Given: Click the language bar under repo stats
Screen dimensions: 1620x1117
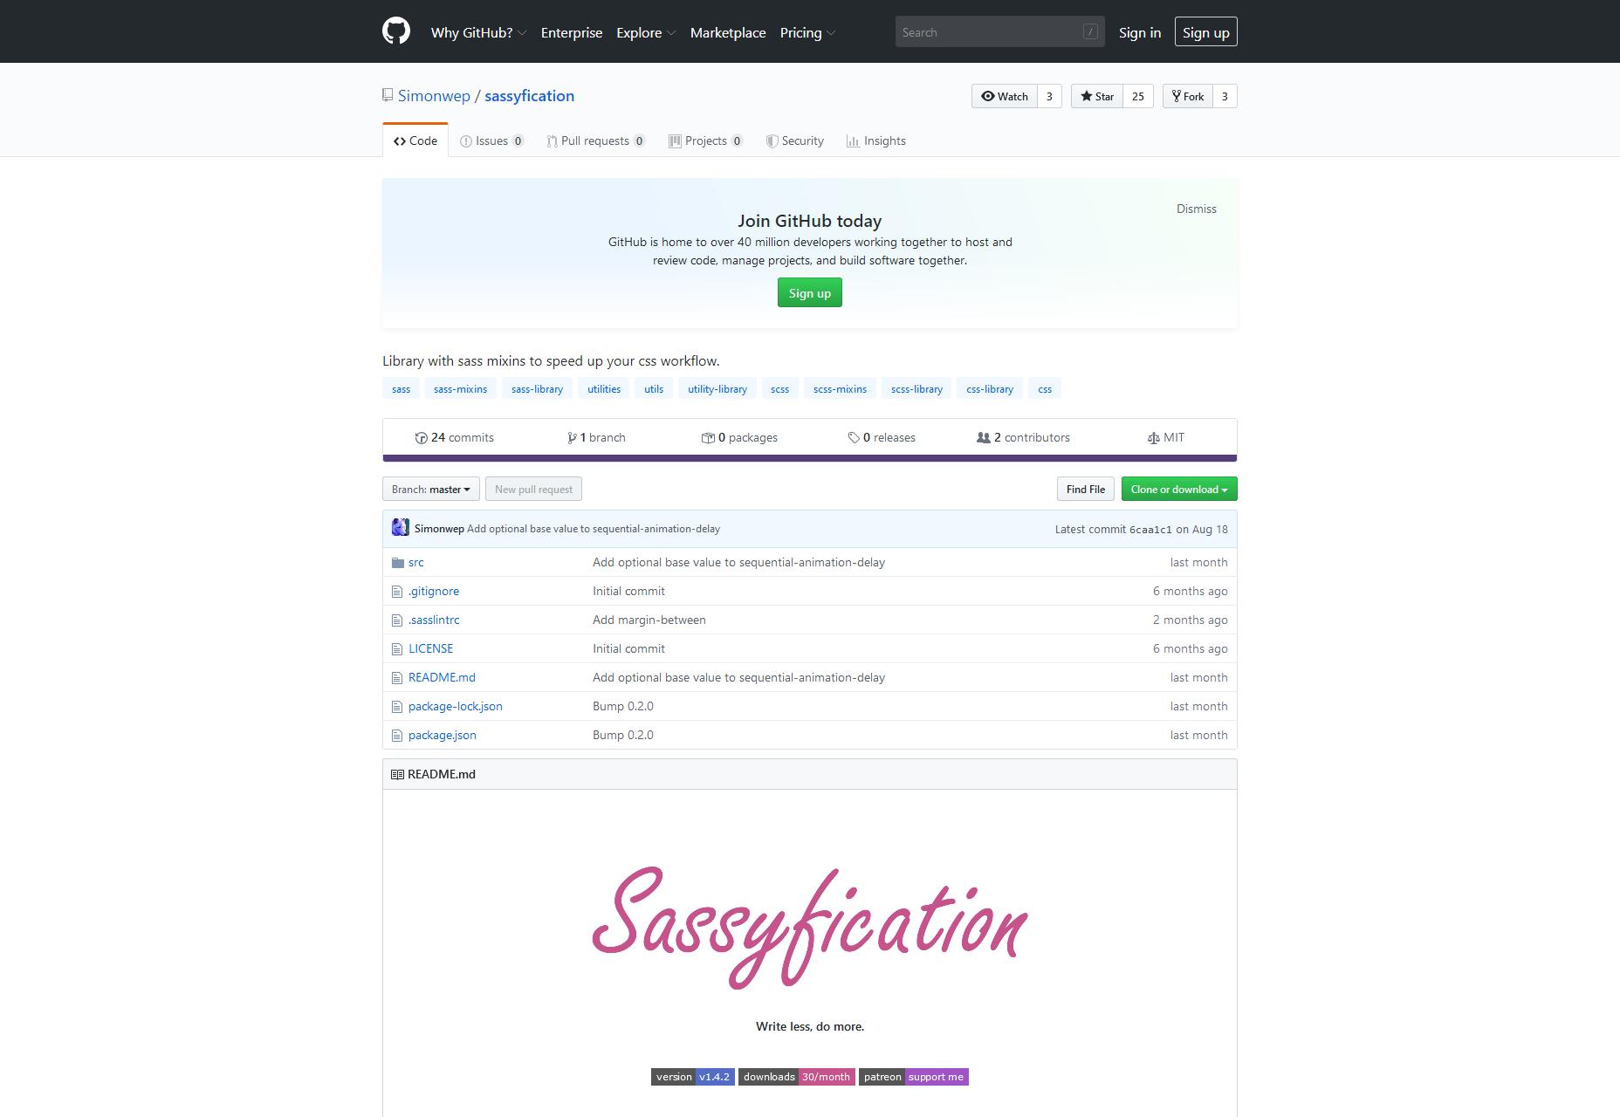Looking at the screenshot, I should pos(810,458).
